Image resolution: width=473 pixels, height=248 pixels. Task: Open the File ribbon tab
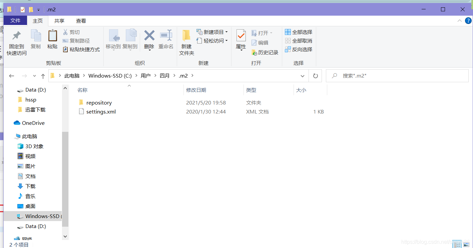[15, 20]
